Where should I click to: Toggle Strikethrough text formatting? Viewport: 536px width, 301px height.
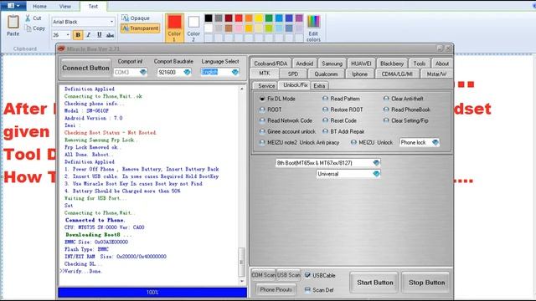(110, 35)
